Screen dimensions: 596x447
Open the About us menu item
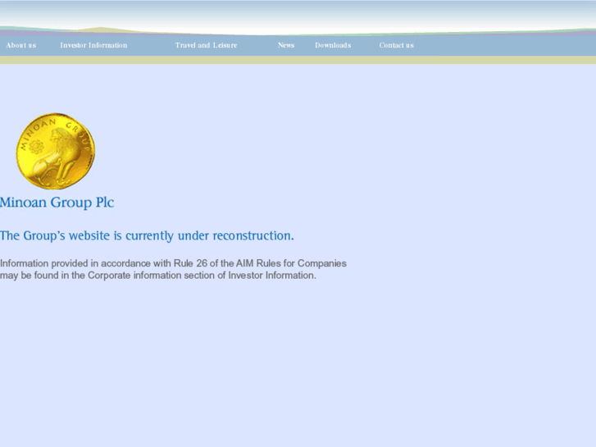tap(21, 45)
